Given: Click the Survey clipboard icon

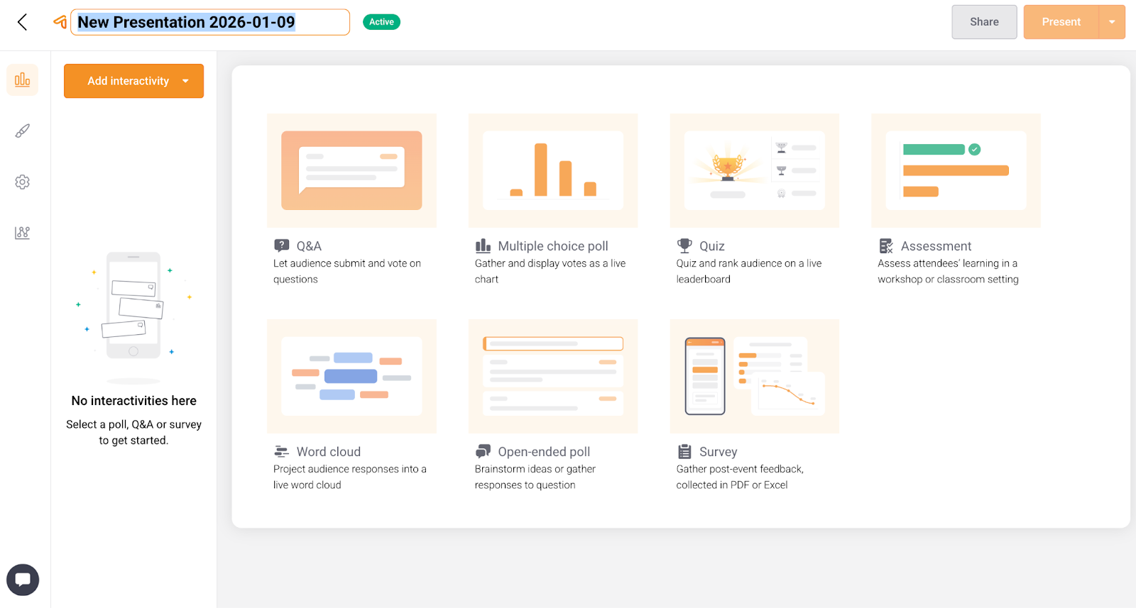Looking at the screenshot, I should [684, 452].
